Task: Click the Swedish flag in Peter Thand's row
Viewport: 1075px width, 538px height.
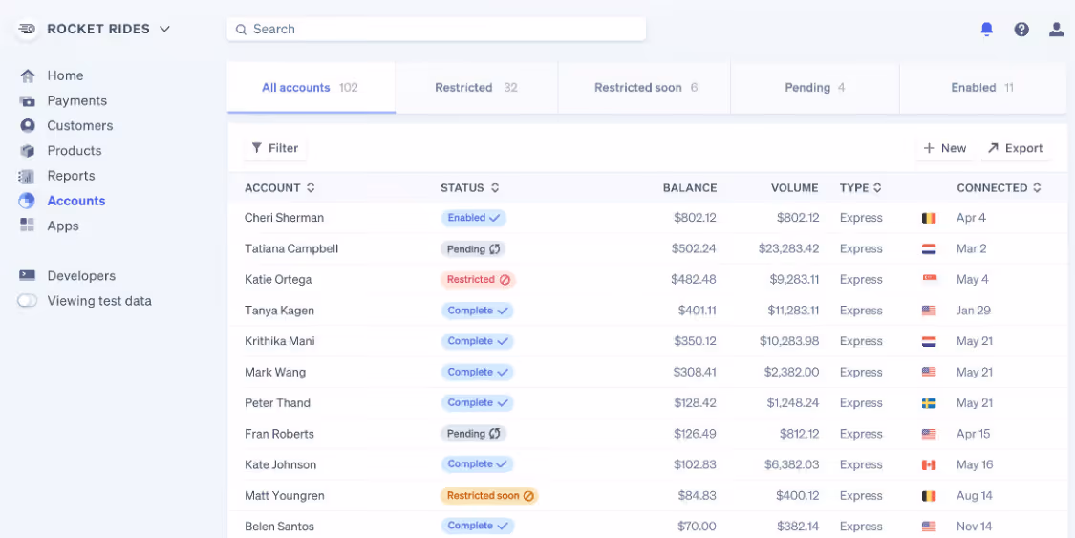Action: [929, 403]
